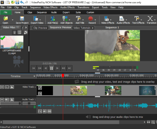Click the link icon on the audio clip
This screenshot has width=157, height=129.
50,112
